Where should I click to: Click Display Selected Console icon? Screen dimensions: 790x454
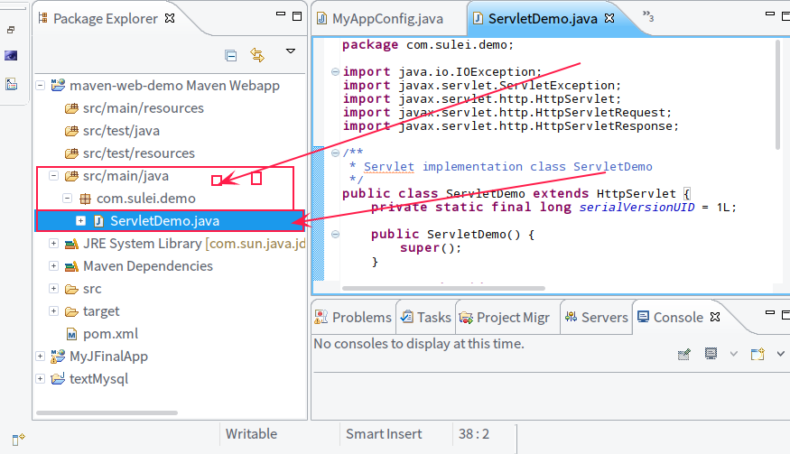(711, 354)
